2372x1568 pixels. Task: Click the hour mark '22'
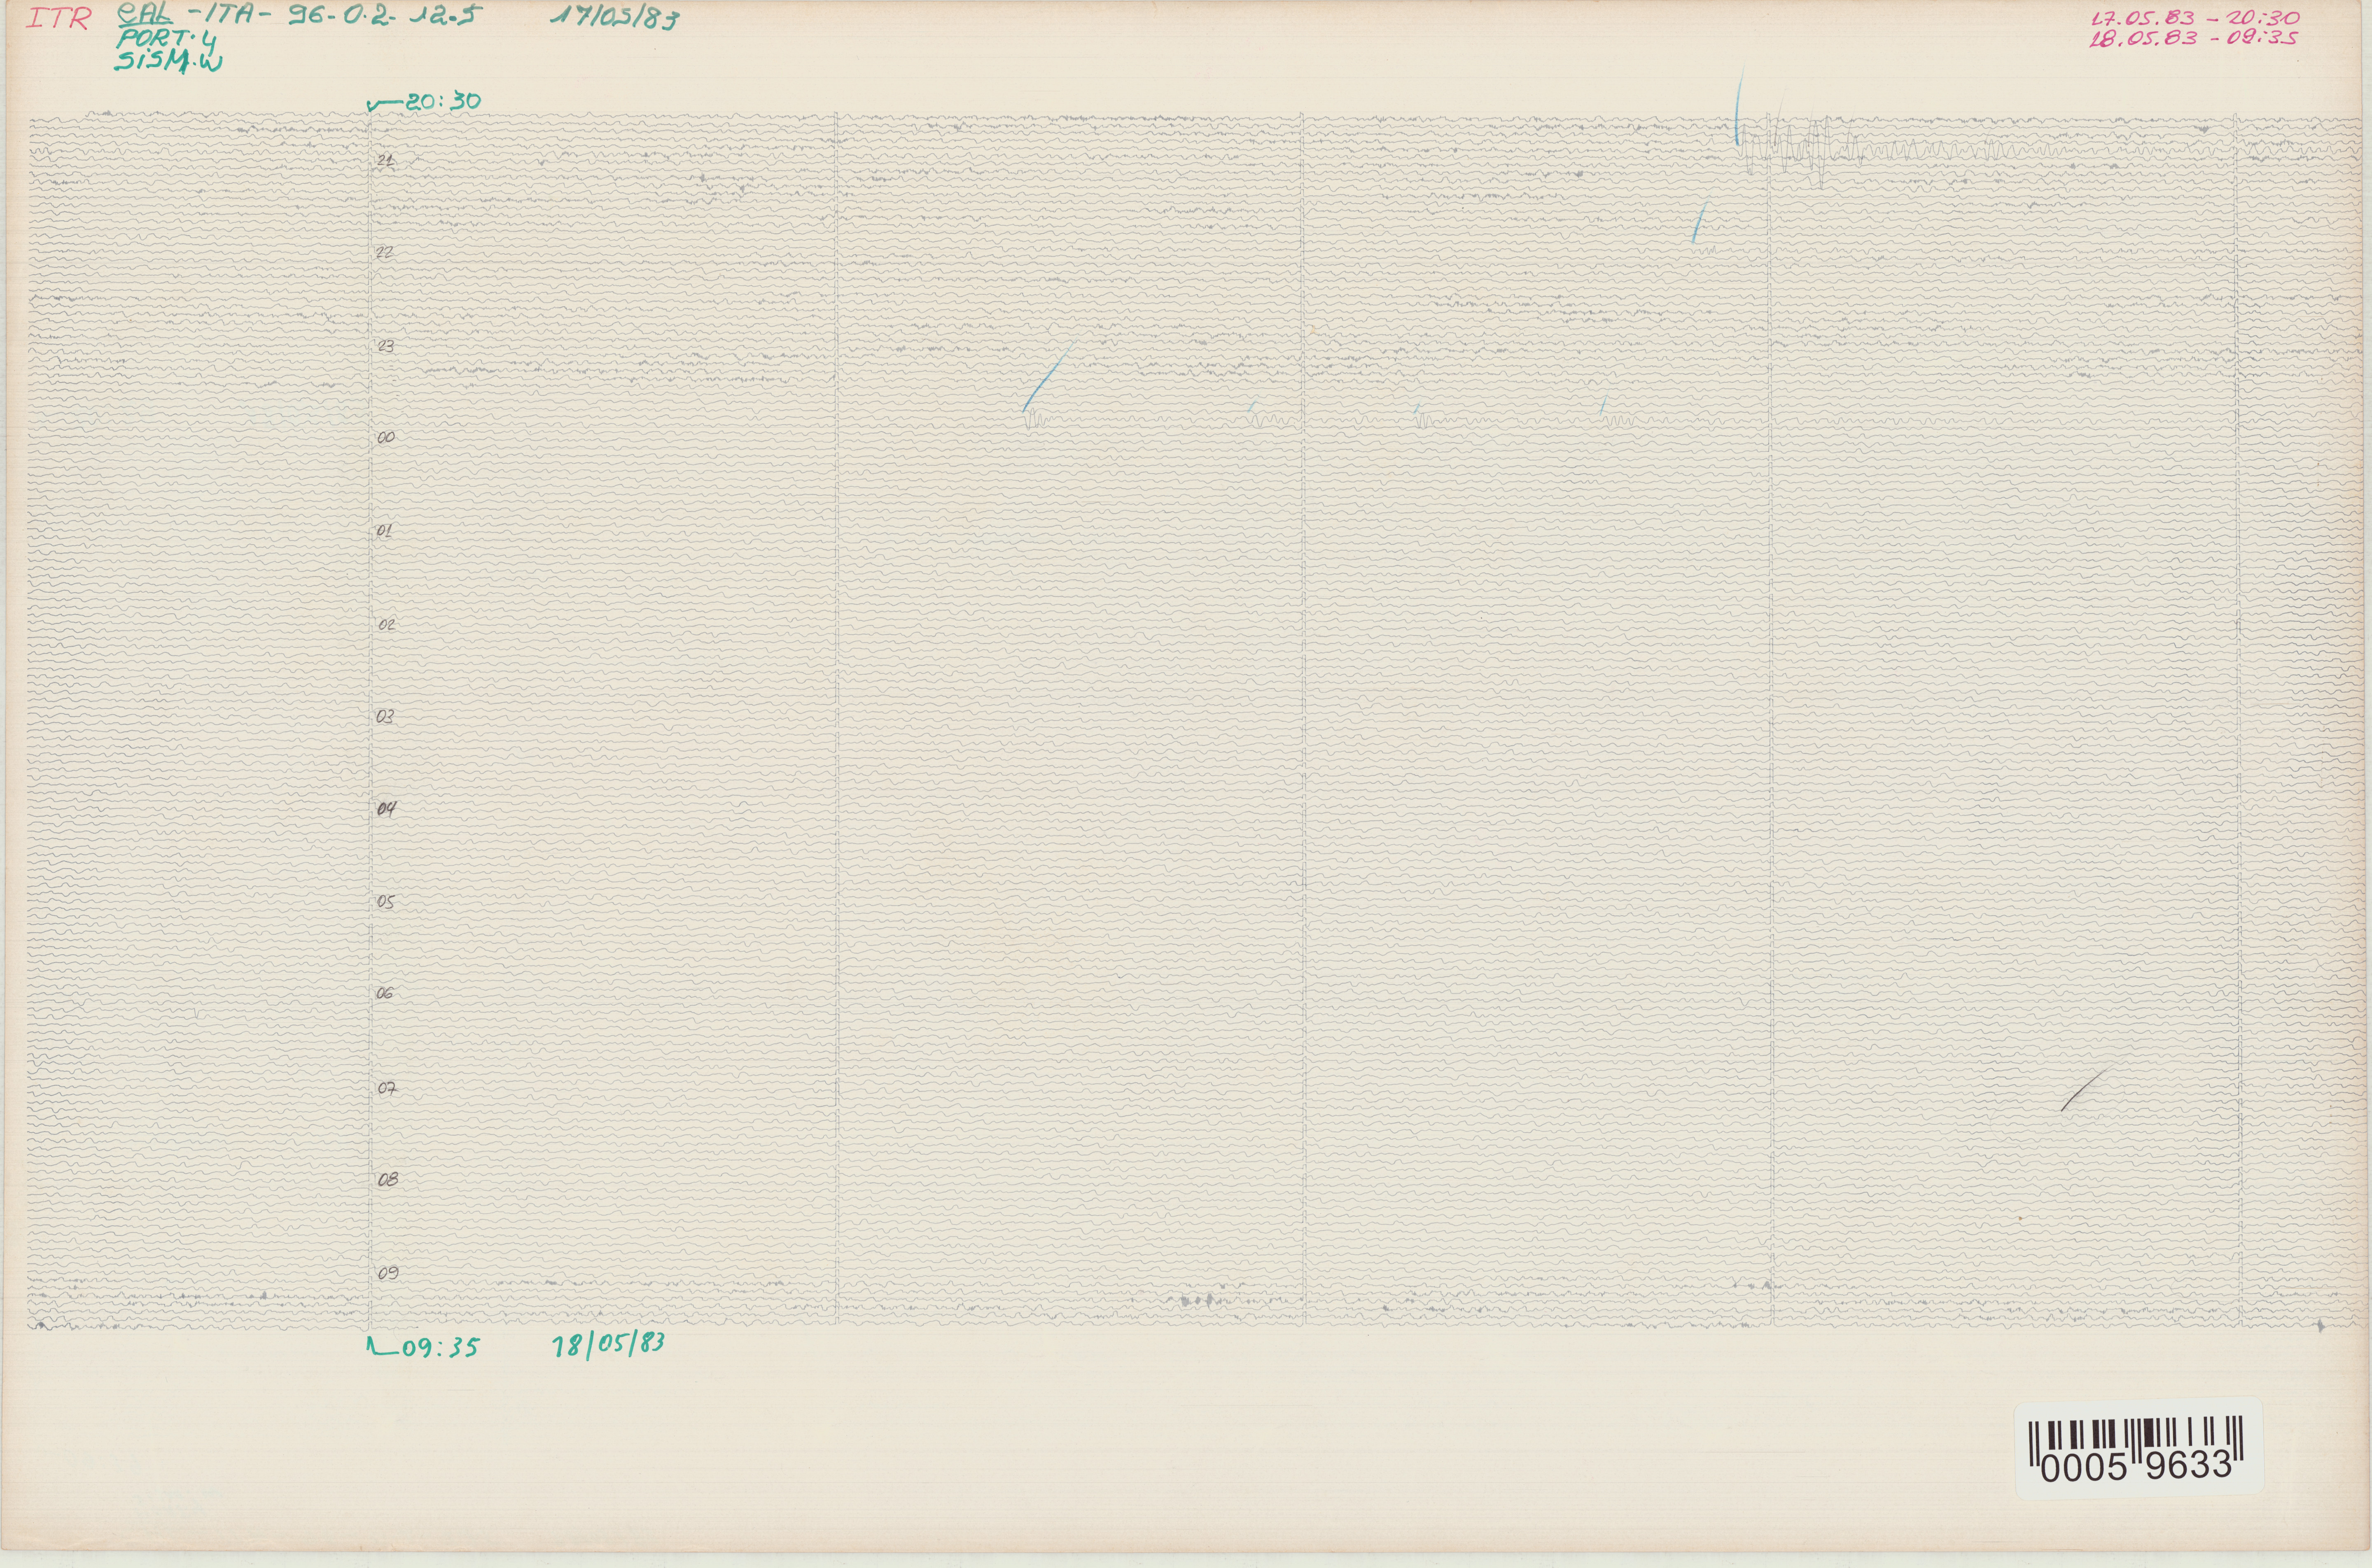385,252
